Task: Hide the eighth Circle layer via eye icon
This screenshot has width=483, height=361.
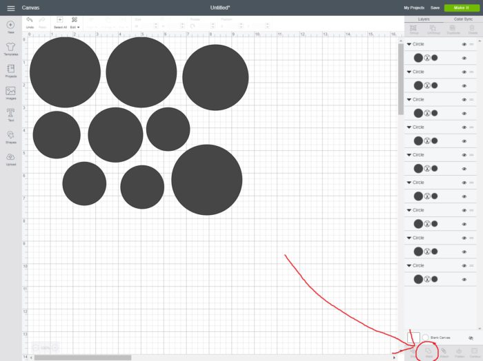Action: click(464, 238)
